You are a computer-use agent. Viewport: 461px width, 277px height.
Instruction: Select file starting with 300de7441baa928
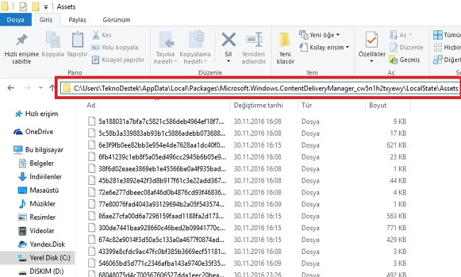point(157,228)
